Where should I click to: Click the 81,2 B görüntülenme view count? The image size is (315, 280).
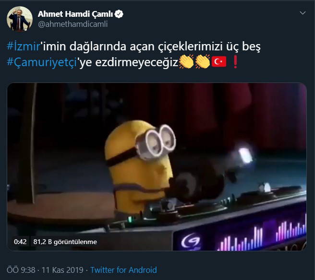65,242
